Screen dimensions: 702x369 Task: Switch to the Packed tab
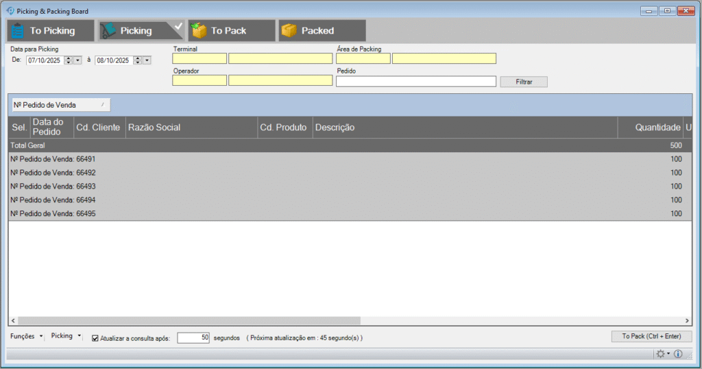pyautogui.click(x=321, y=30)
